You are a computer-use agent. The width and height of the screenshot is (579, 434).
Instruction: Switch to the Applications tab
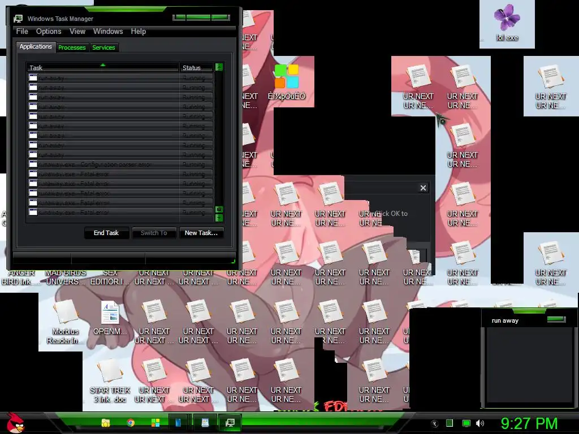click(36, 46)
